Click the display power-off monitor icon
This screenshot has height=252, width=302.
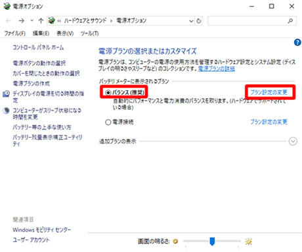6,93
